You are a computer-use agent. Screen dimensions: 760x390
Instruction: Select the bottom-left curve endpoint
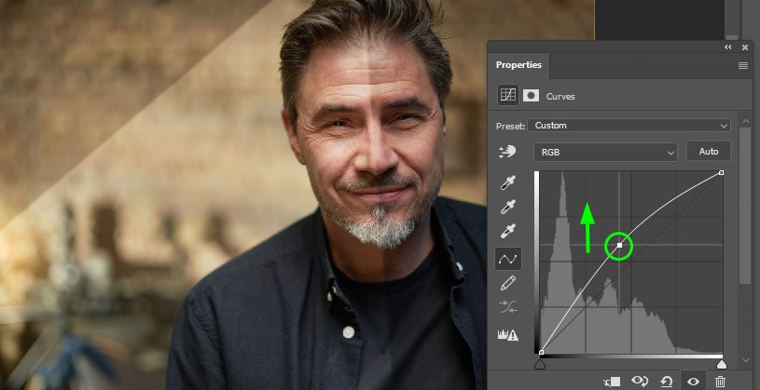pos(541,352)
